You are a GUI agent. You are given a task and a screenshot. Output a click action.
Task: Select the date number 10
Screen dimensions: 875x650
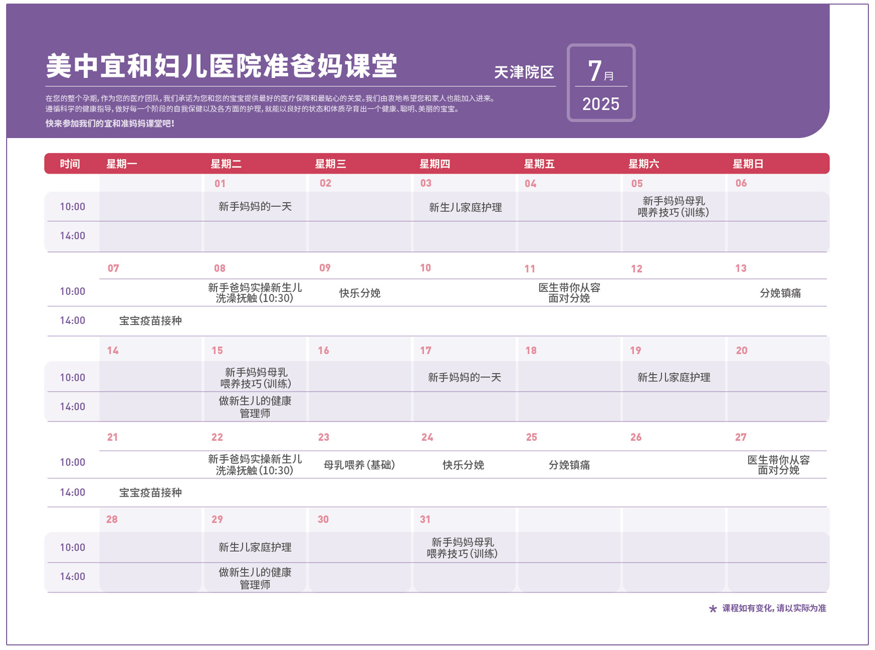(426, 268)
